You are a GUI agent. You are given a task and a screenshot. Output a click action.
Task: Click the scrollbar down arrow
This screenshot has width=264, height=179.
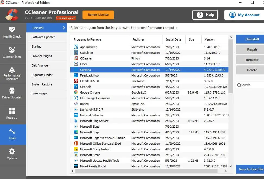(231, 166)
